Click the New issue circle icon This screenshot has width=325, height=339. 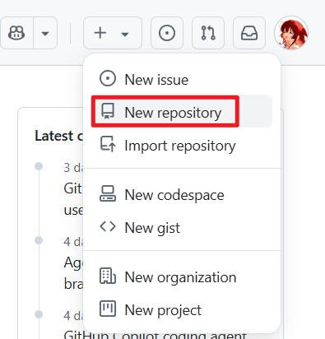[x=108, y=78]
